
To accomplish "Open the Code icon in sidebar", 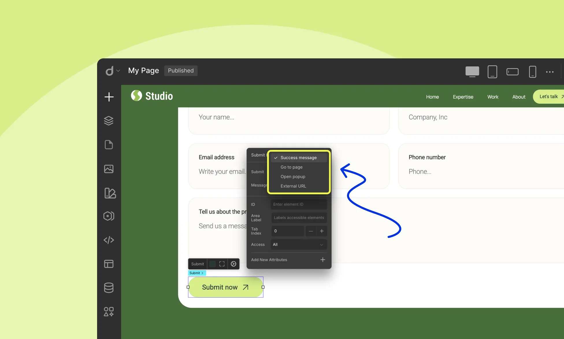I will point(109,240).
